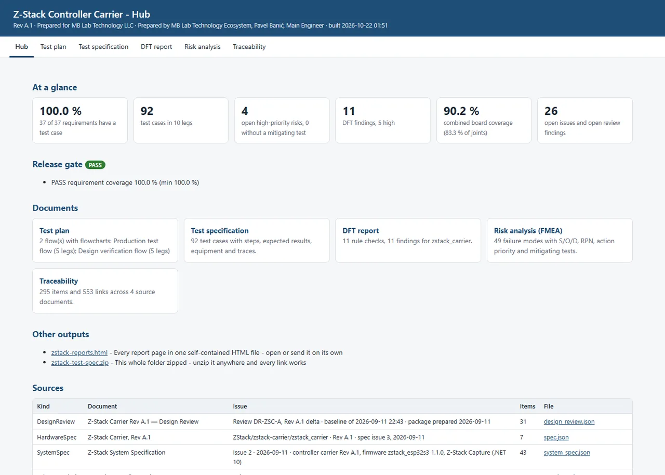This screenshot has width=665, height=475.
Task: Click the 'PASS requirement coverage 100.0 %' line
Action: (125, 182)
